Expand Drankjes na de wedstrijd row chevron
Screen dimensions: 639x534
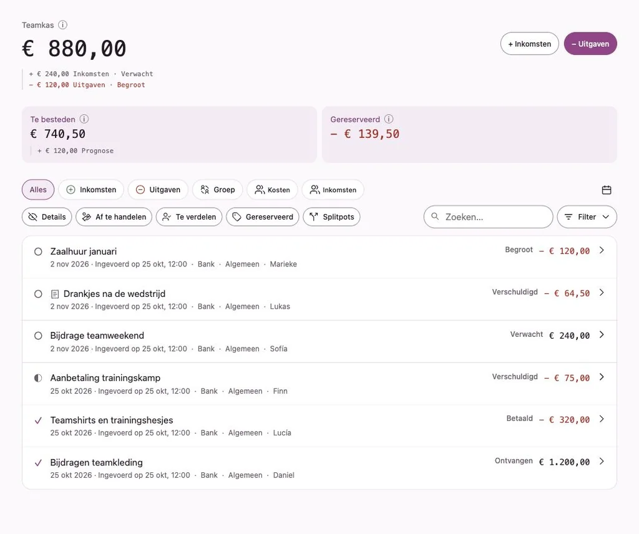pyautogui.click(x=602, y=293)
